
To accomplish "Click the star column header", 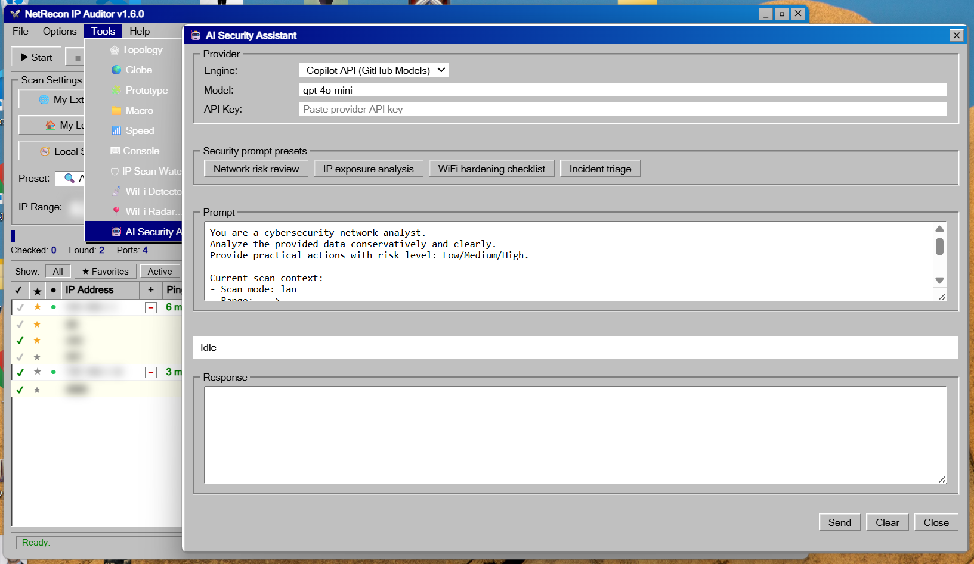I will (37, 290).
